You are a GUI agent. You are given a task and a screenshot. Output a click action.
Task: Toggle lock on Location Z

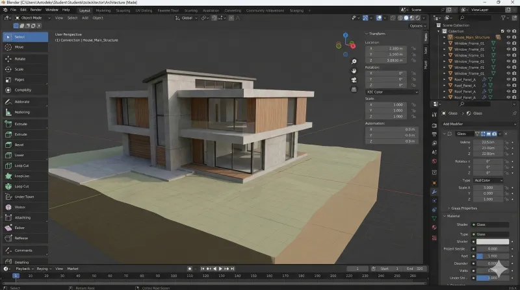point(413,60)
